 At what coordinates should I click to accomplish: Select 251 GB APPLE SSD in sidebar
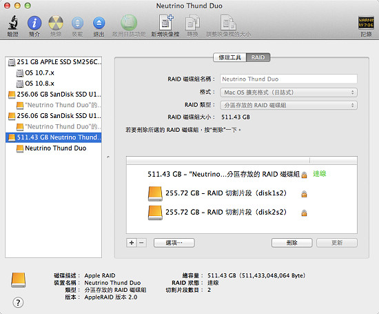click(54, 62)
